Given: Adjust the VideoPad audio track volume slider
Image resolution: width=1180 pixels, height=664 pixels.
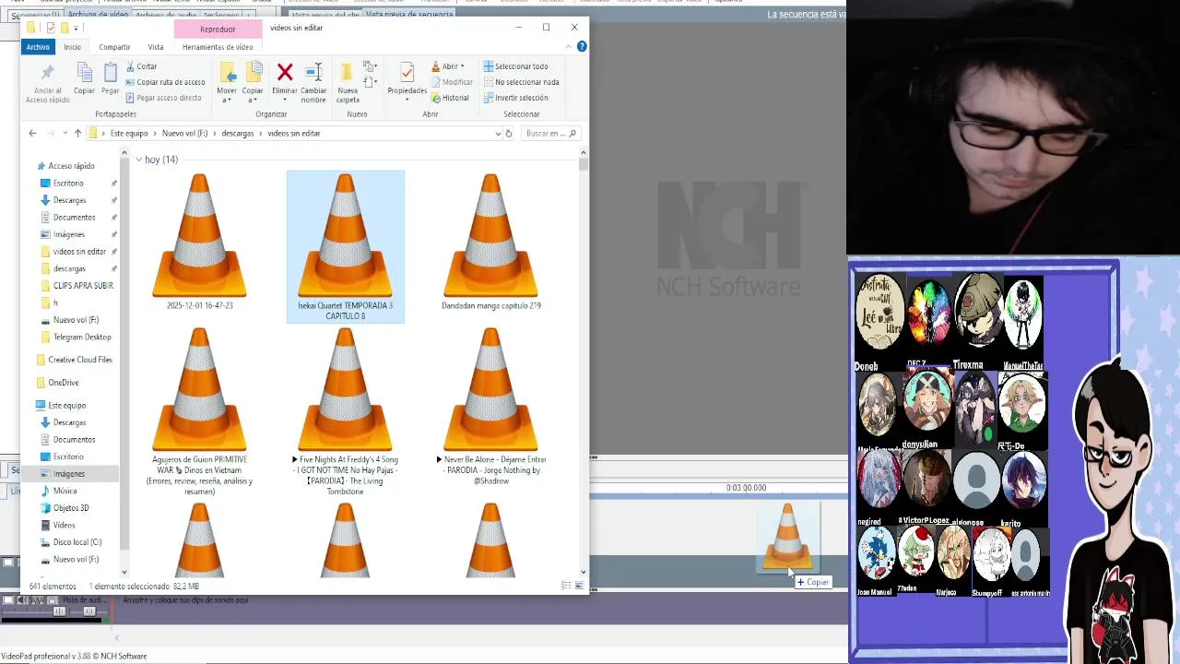Looking at the screenshot, I should [58, 611].
